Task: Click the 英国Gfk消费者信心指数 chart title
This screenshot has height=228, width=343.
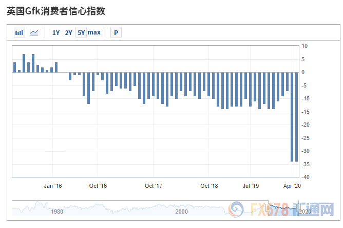Action: pos(59,10)
